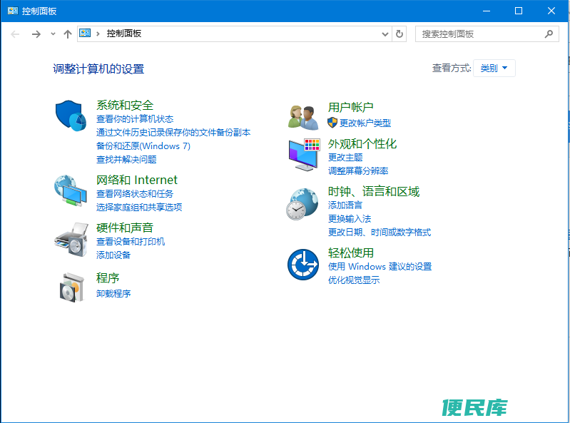This screenshot has height=423, width=570.
Task: Expand the breadcrumb chevron before 控制面板
Action: [98, 34]
